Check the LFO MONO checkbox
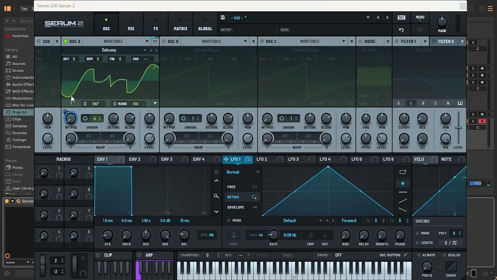 [229, 220]
